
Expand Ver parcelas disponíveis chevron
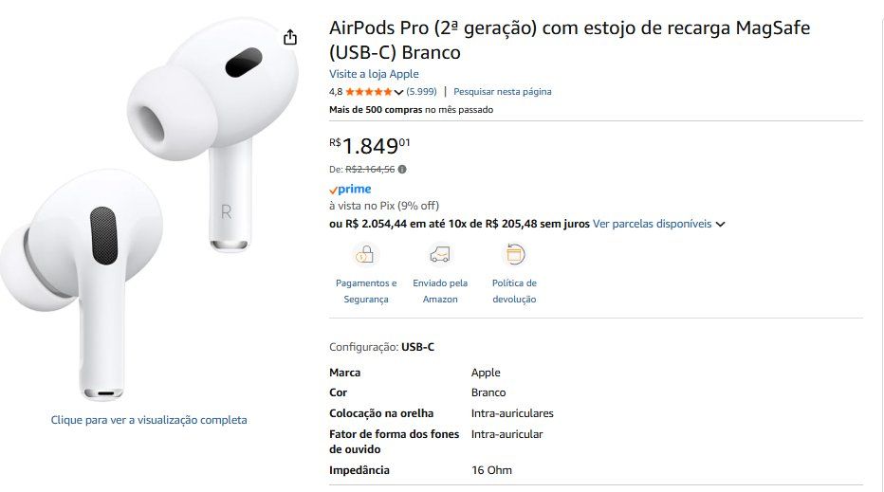click(720, 225)
